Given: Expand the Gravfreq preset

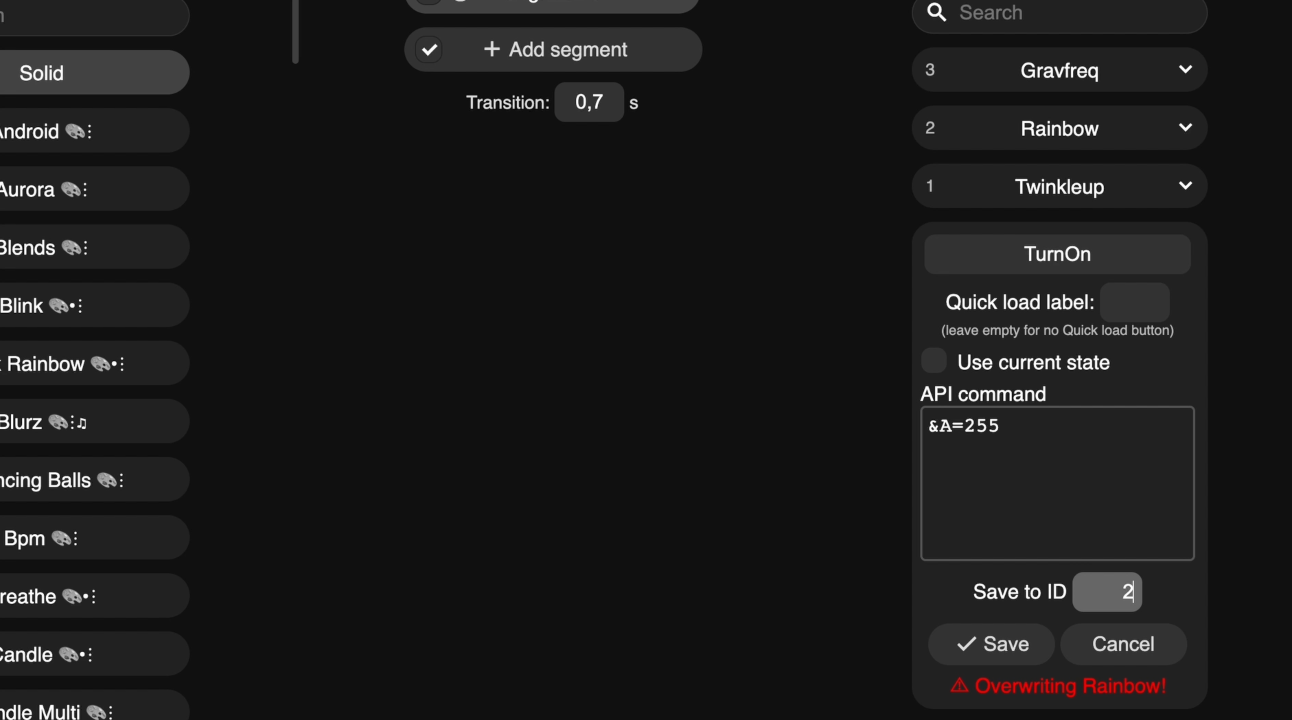Looking at the screenshot, I should point(1185,70).
